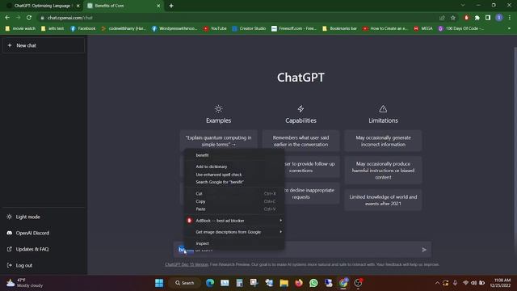Show more bookmarks overflow arrow
Viewport: 517px width, 291px height.
[509, 28]
